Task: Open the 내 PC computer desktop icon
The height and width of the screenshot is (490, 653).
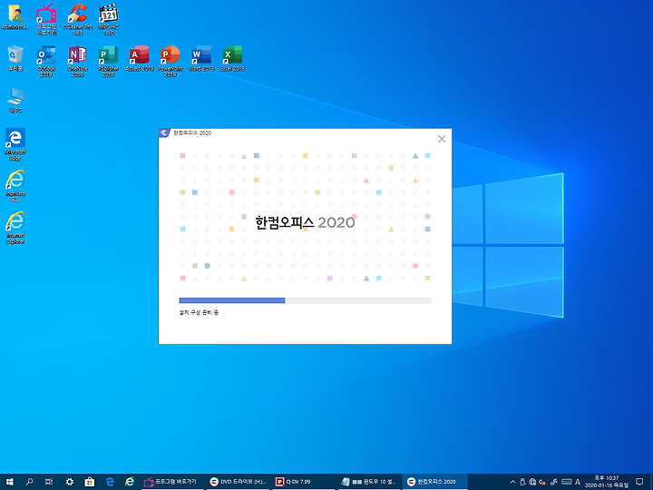Action: tap(15, 101)
